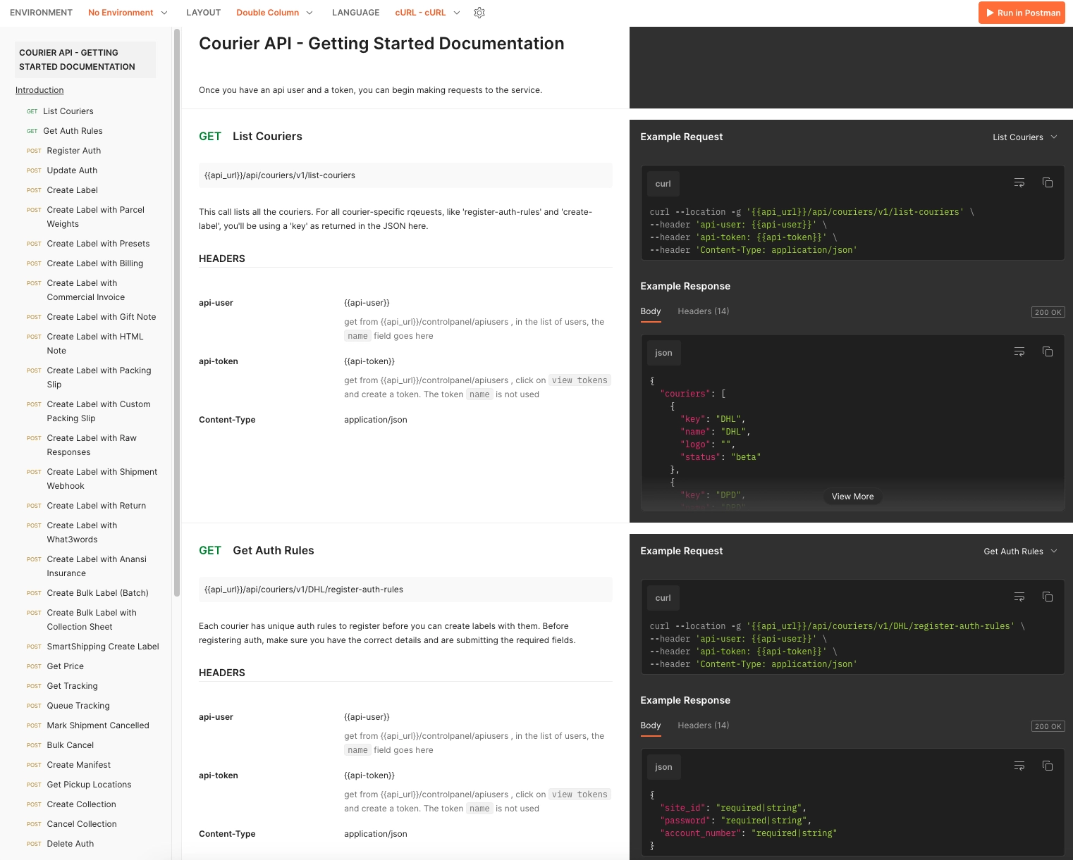The height and width of the screenshot is (860, 1073).
Task: Select Headers (14) tab in List Couriers response
Action: (x=704, y=311)
